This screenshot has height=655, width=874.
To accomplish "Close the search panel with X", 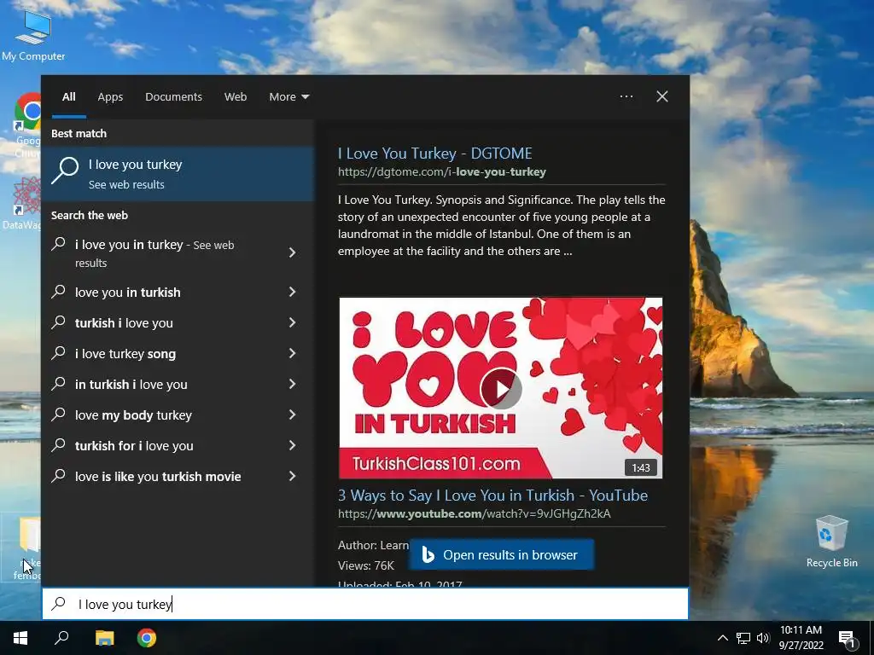I will coord(662,96).
